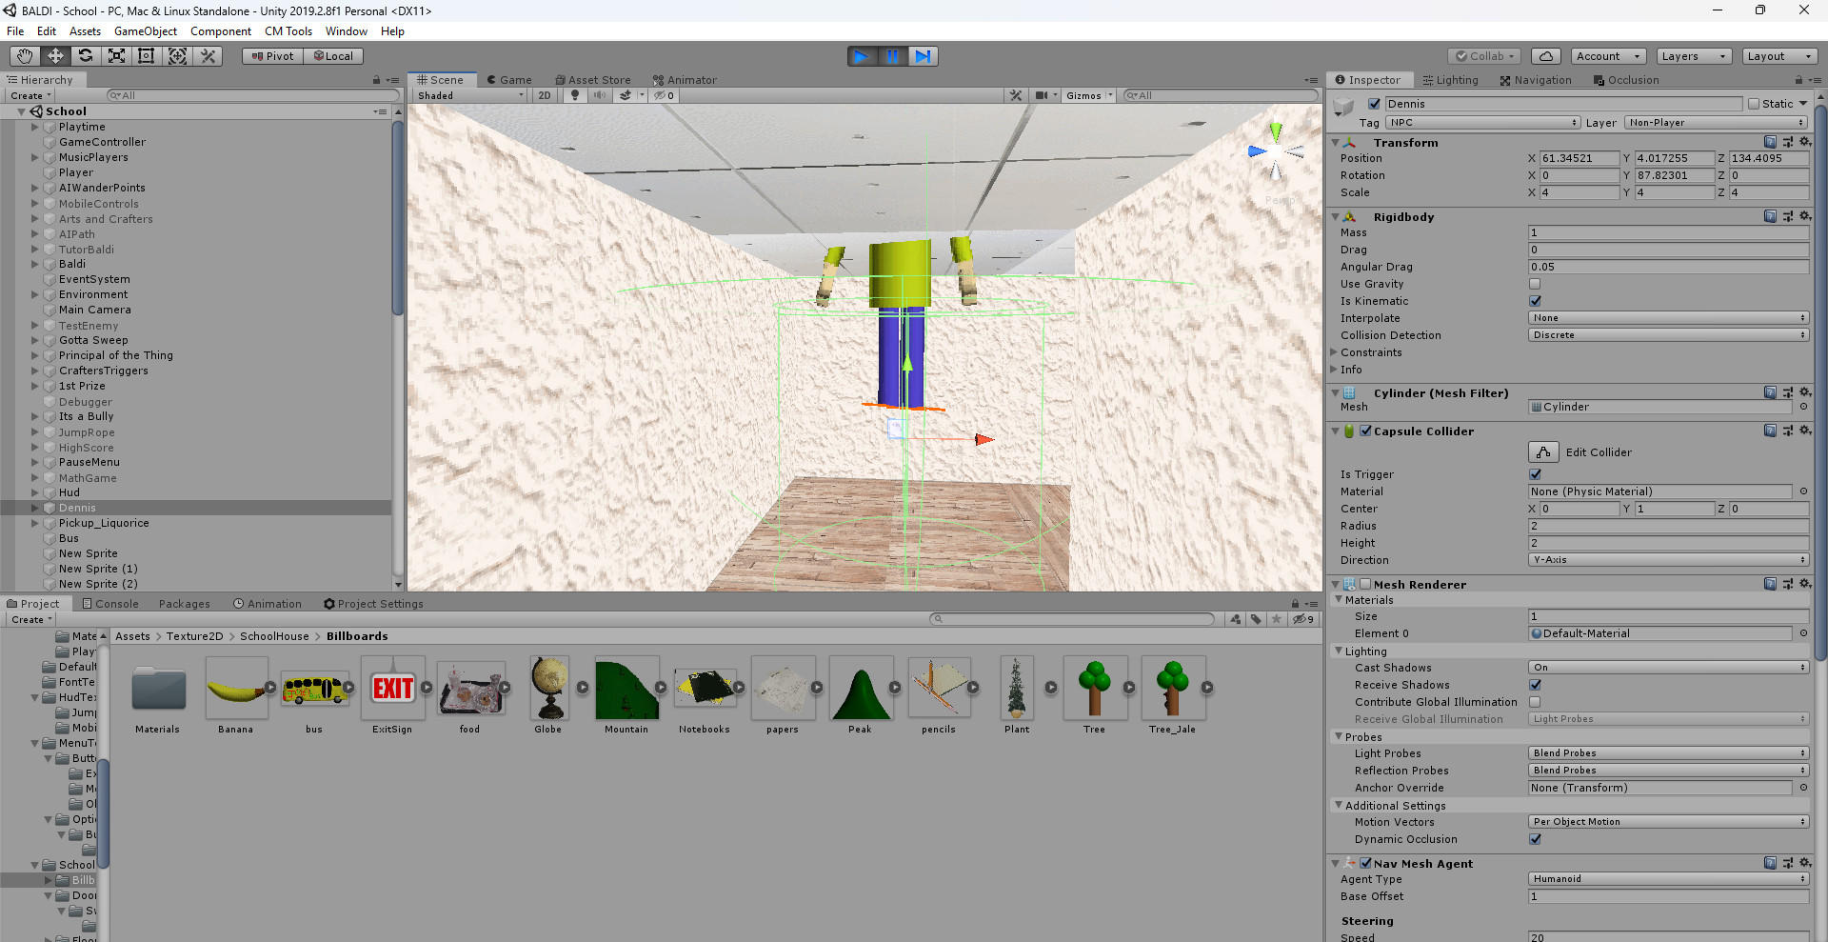Enable Use Gravity checkbox
The image size is (1828, 942).
1535,284
